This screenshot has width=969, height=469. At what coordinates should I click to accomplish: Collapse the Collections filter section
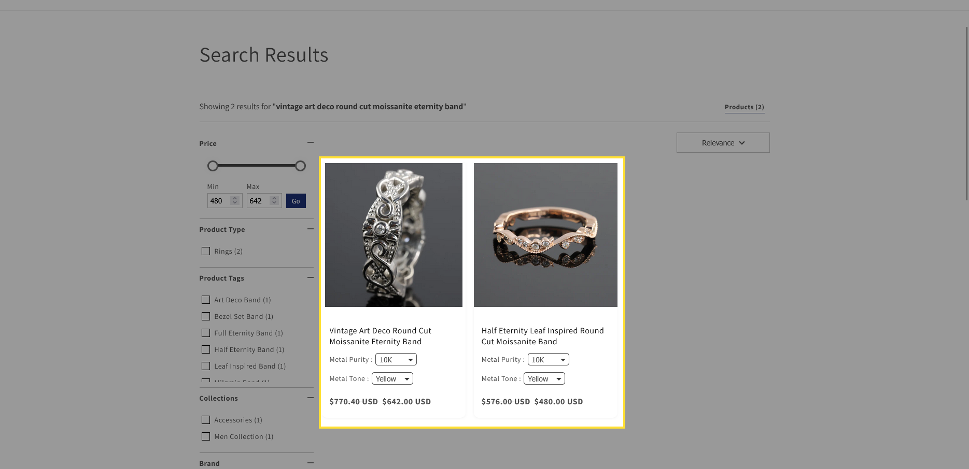coord(310,398)
